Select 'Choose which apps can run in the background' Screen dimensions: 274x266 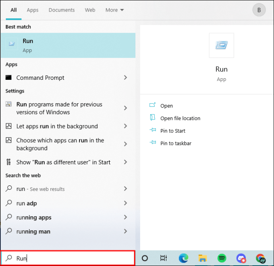click(68, 144)
